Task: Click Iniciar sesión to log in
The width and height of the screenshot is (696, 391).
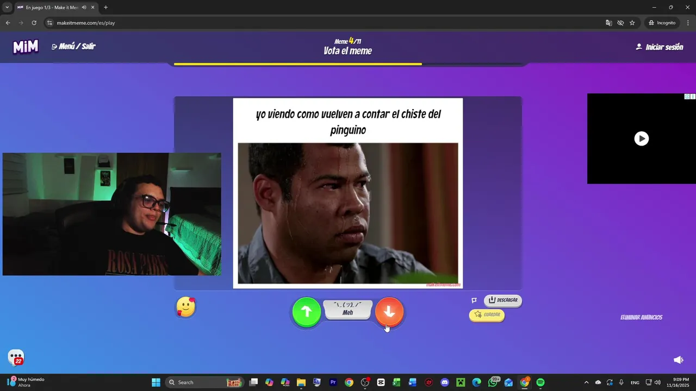Action: 660,47
